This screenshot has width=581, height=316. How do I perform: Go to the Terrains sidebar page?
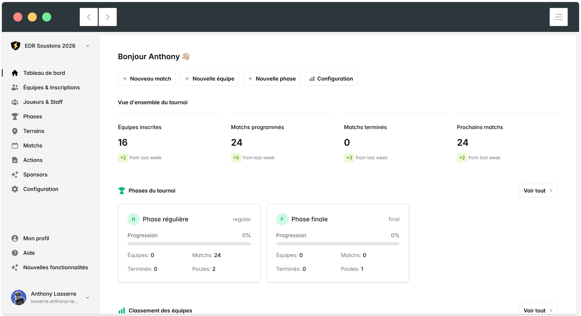tap(34, 131)
